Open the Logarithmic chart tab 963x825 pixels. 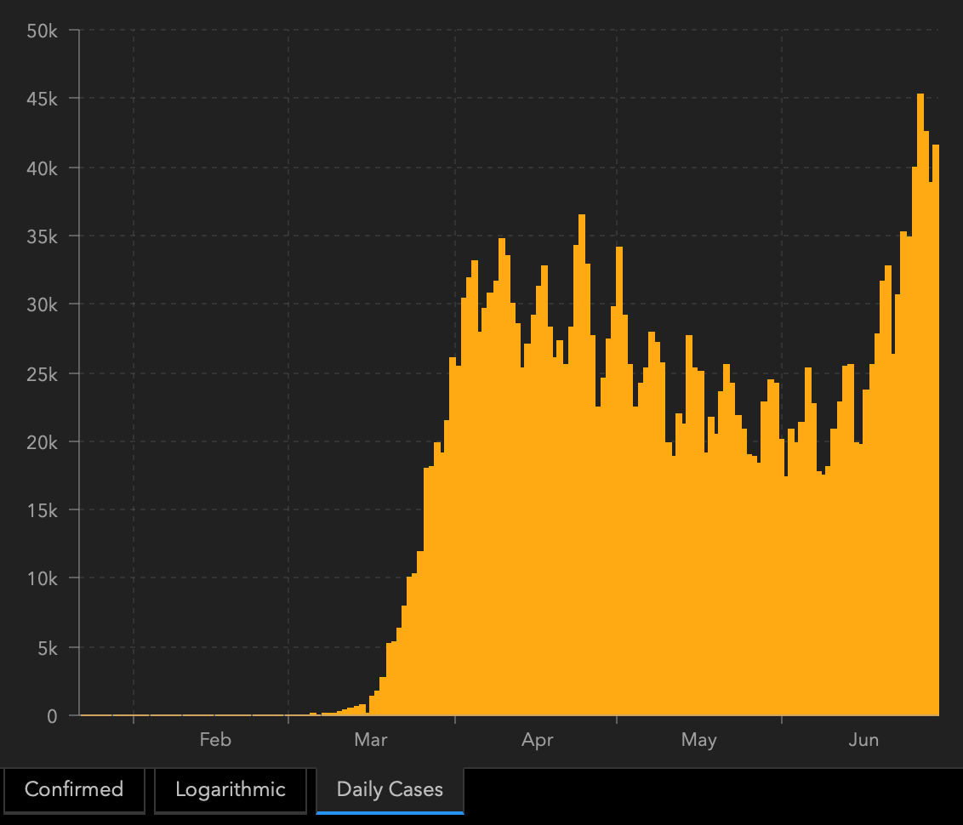coord(230,789)
